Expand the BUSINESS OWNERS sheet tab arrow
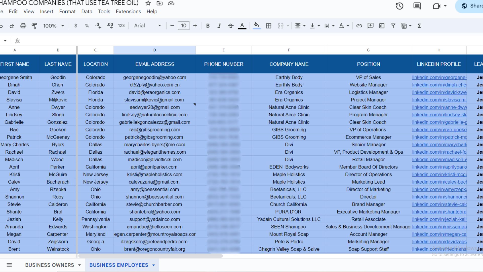 pos(79,265)
